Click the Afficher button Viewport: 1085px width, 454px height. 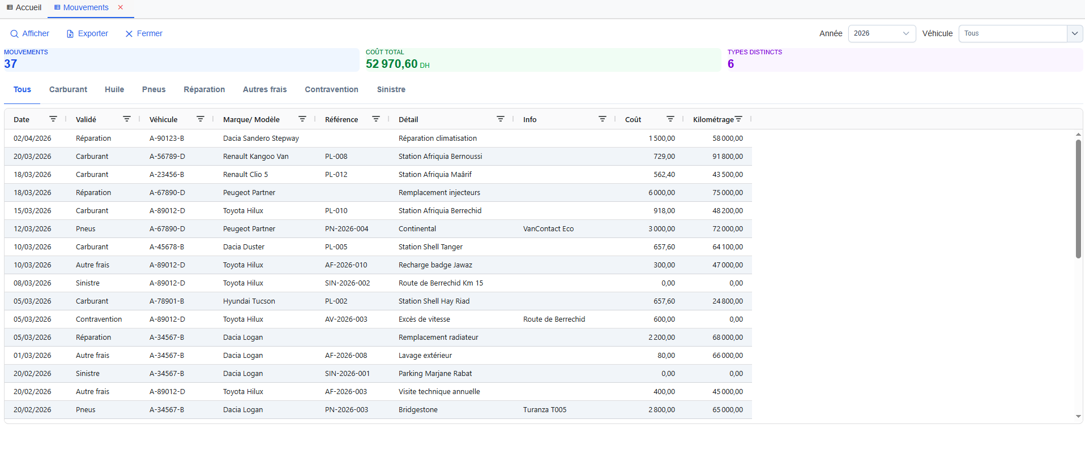tap(30, 33)
